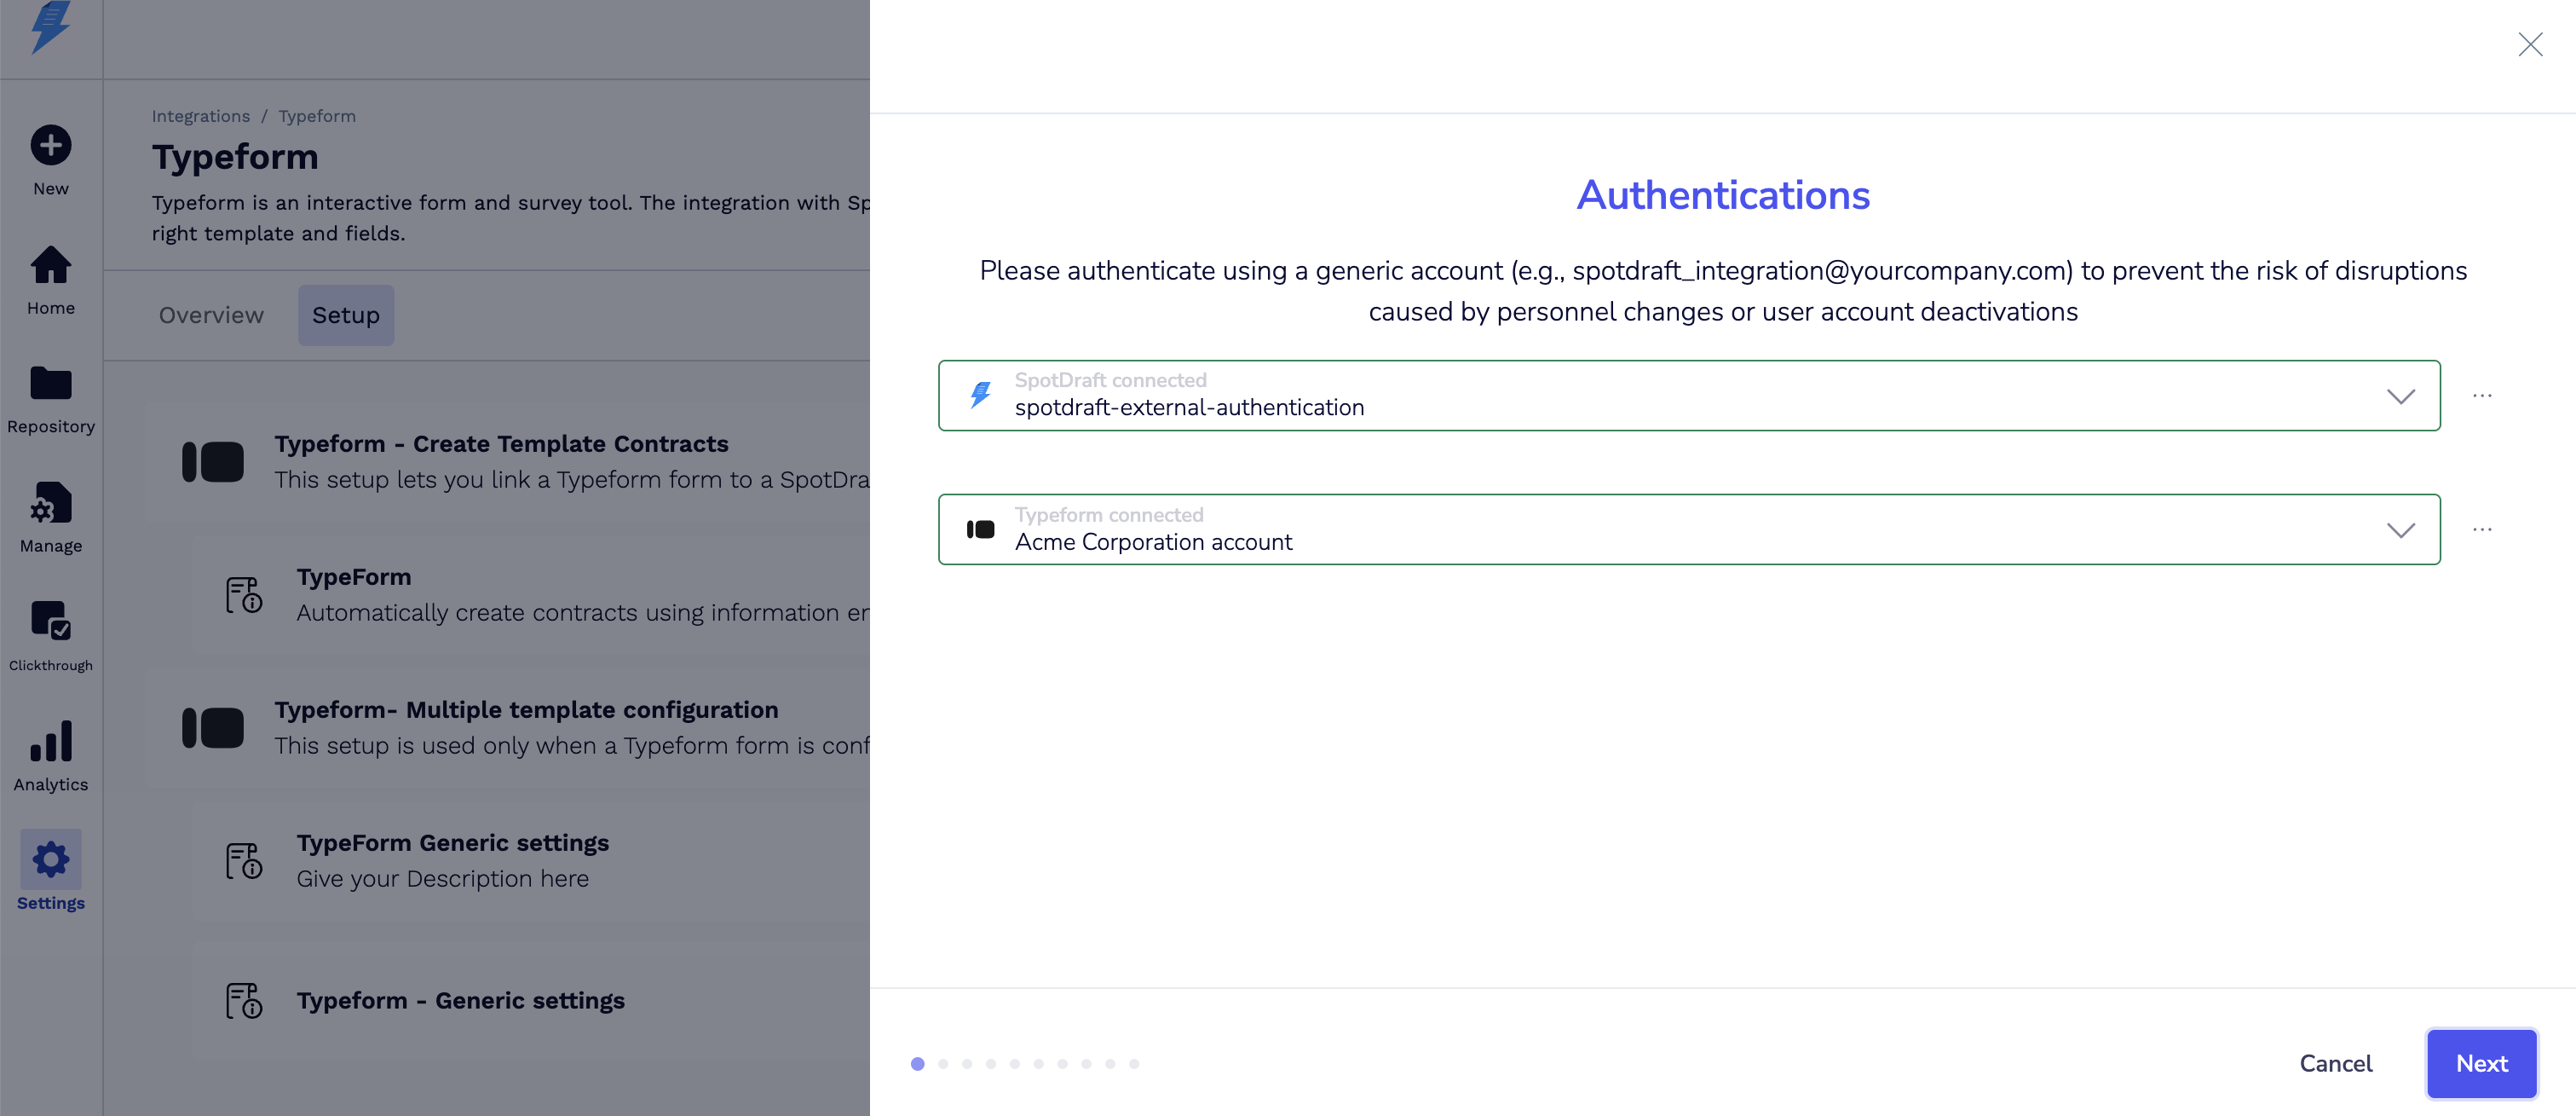Expand the Typeform connected account dropdown

[2400, 530]
